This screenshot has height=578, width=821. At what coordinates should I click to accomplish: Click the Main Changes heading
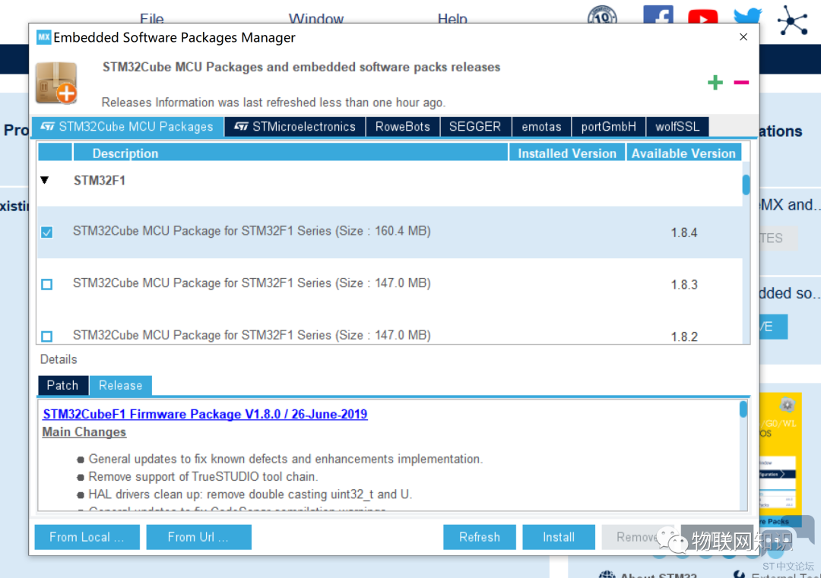coord(84,432)
